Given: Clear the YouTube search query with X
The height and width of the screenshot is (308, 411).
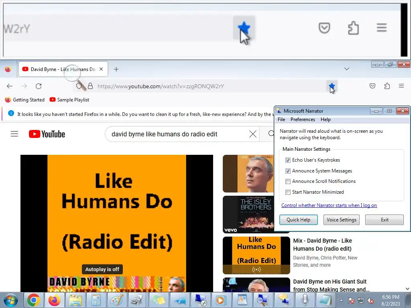Looking at the screenshot, I should tap(253, 134).
